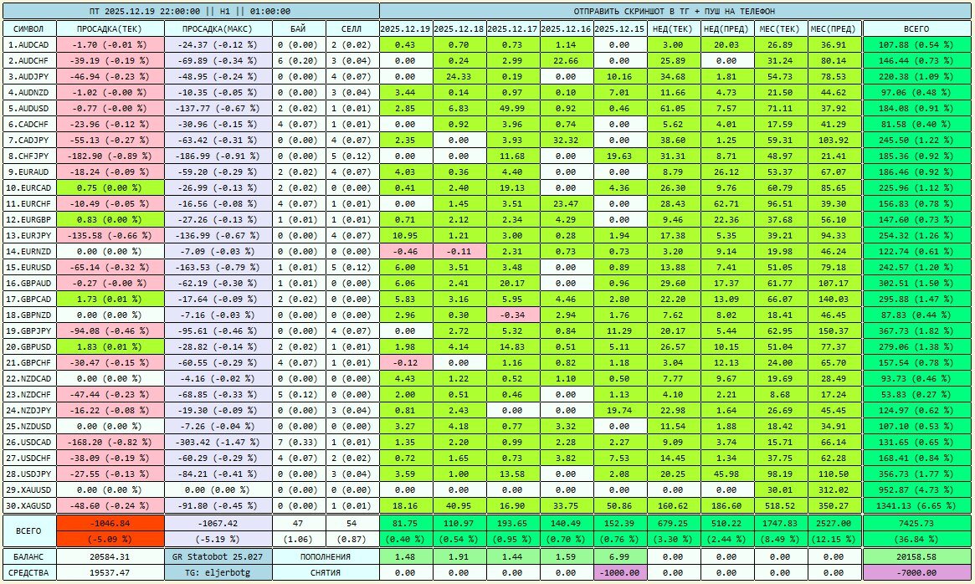Select the 2.AUDCHF symbol cell
Viewport: 975px width, 584px height.
point(29,60)
